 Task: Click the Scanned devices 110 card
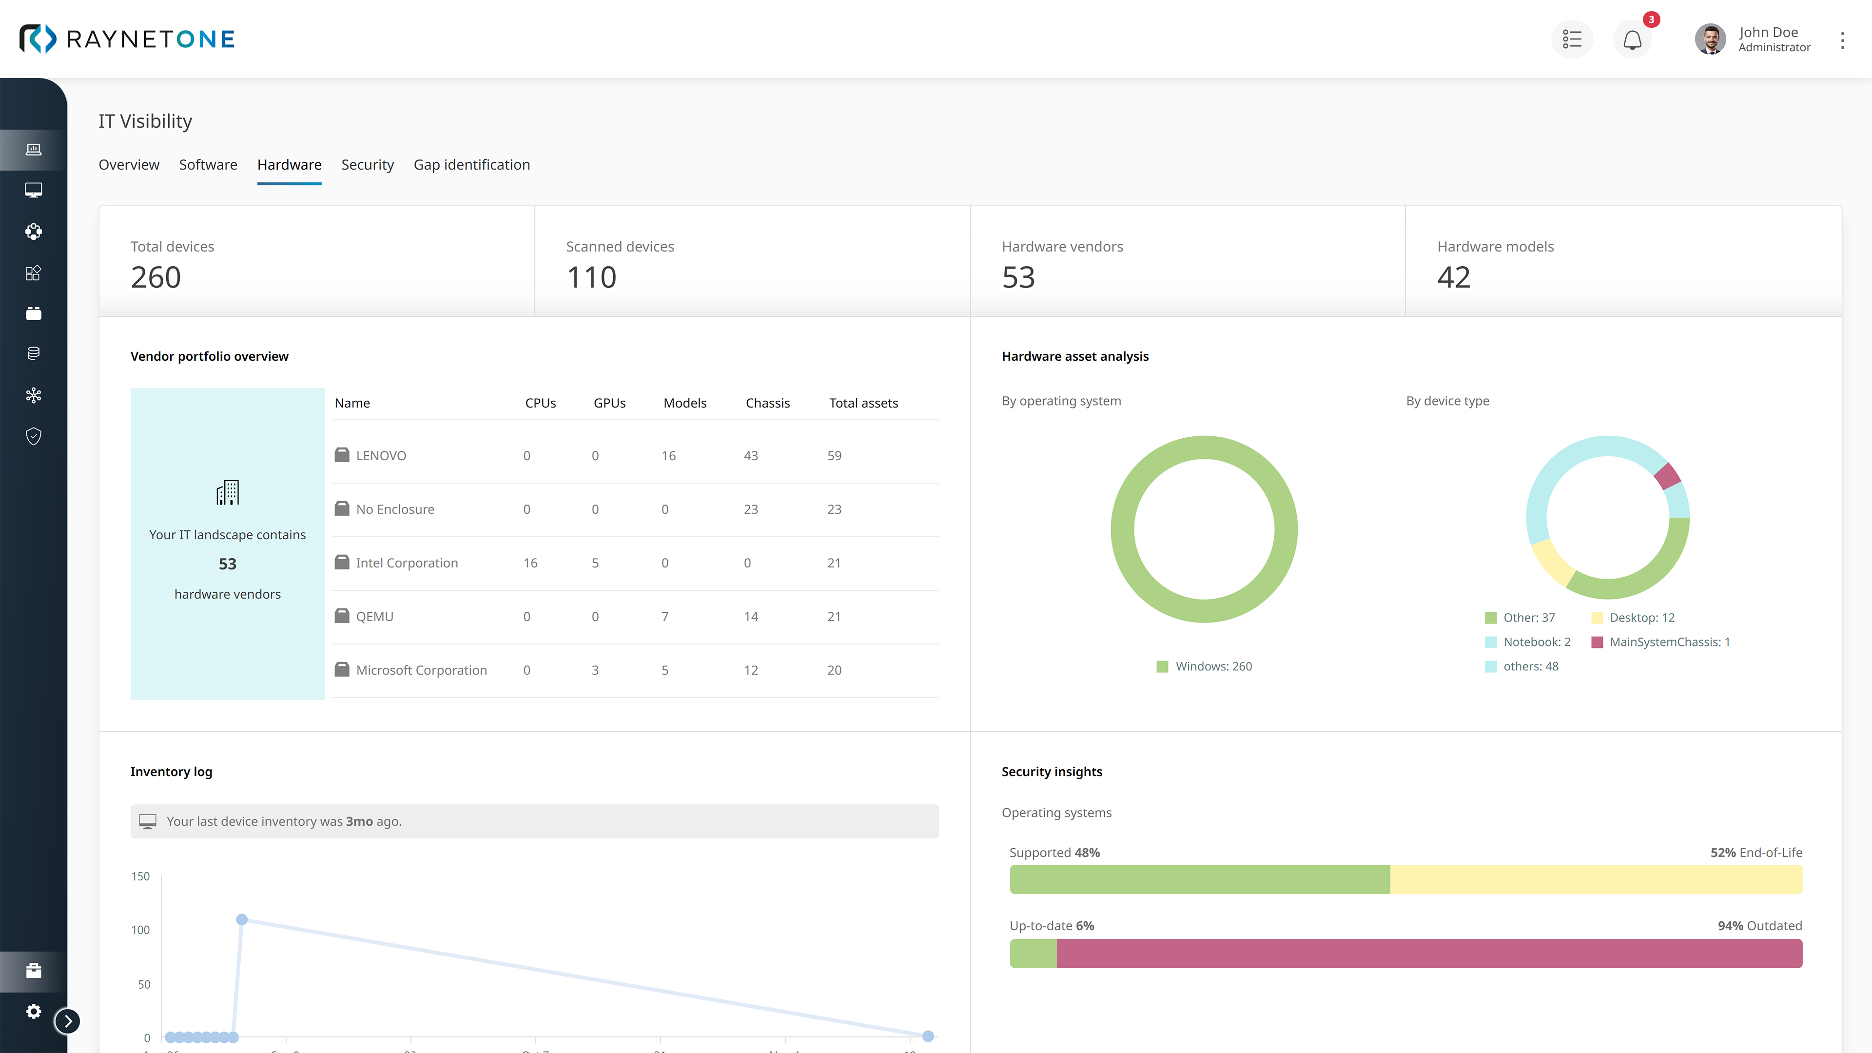tap(752, 262)
